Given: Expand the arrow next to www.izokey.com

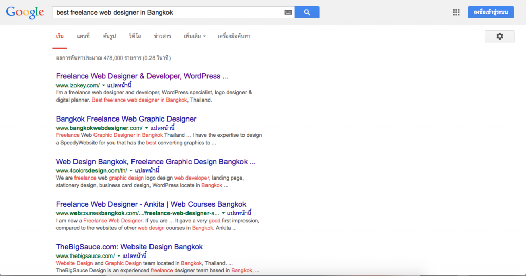Looking at the screenshot, I should [103, 85].
